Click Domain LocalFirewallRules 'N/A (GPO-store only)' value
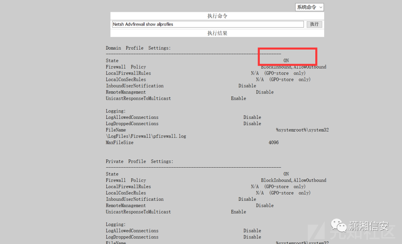This screenshot has height=244, width=402. (278, 73)
